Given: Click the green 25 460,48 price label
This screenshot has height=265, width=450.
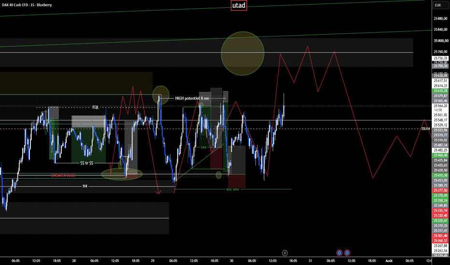Looking at the screenshot, I should click(440, 155).
